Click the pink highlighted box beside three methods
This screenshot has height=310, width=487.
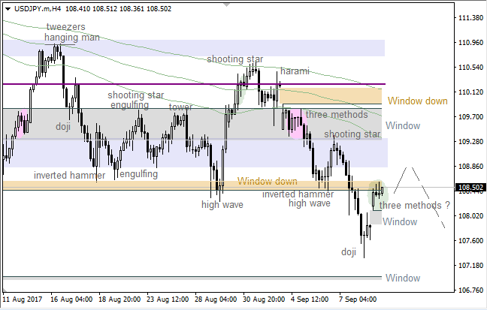point(297,122)
